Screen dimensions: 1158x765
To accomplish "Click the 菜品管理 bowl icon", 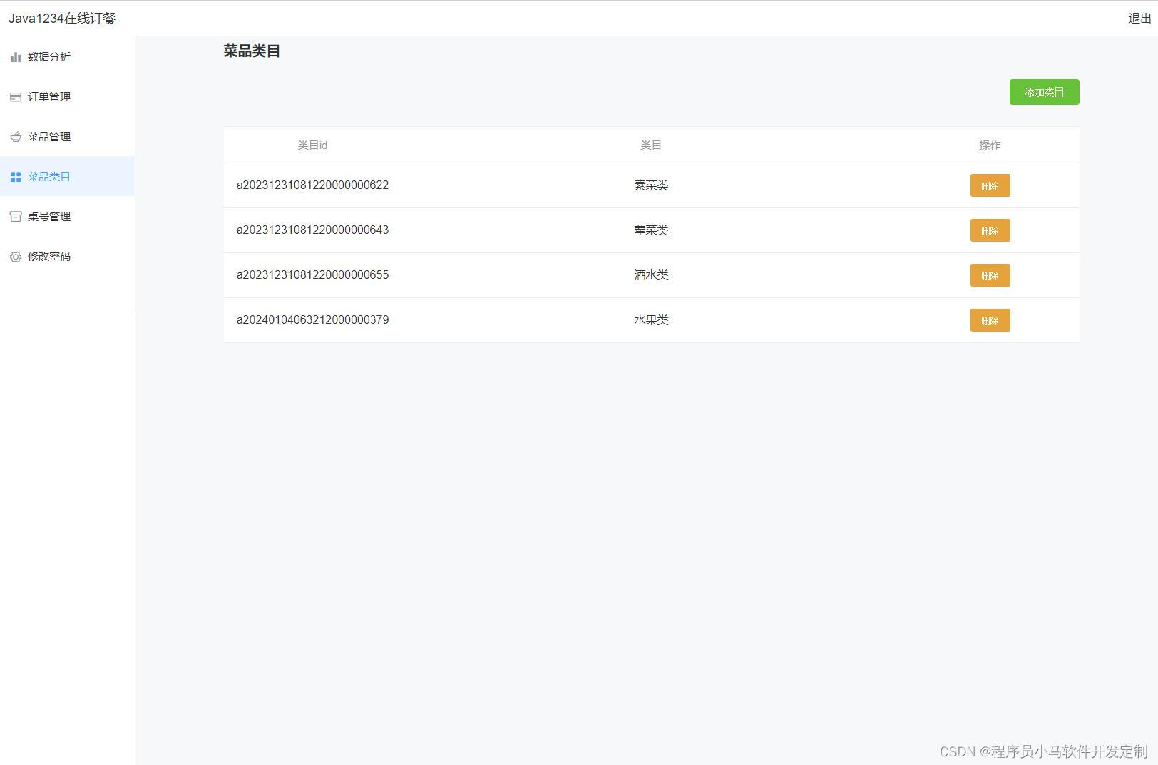I will point(16,136).
